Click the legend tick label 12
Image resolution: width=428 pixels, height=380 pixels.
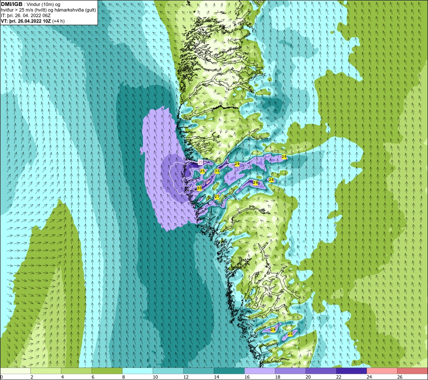coord(186,377)
